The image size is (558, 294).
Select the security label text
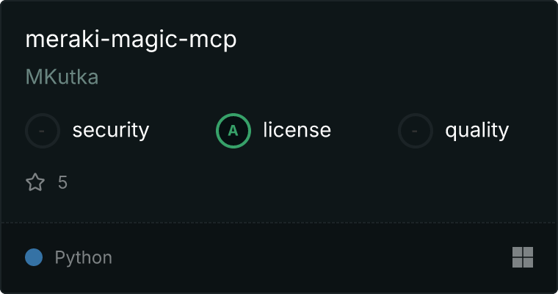(111, 130)
